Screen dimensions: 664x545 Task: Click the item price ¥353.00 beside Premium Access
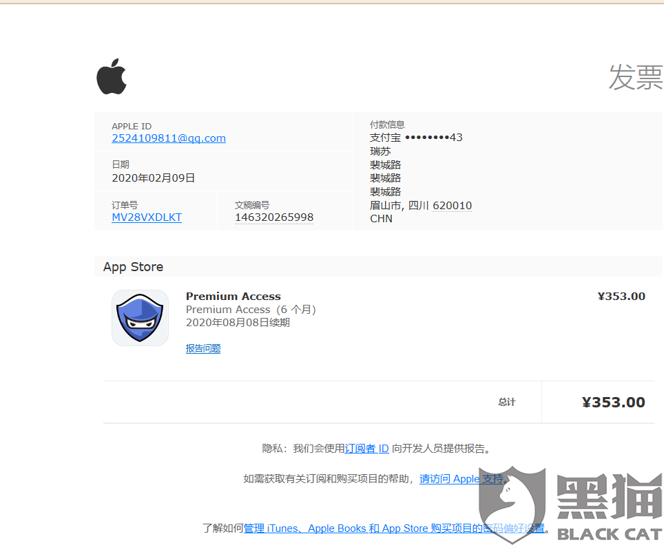click(621, 296)
